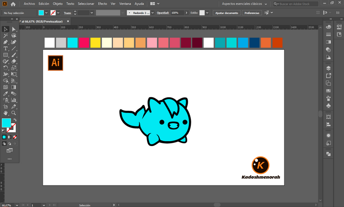The image size is (344, 207).
Task: Select the Selection tool arrow
Action: [x=5, y=29]
